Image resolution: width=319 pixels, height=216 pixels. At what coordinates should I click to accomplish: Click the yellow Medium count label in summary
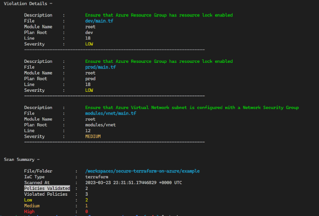click(x=32, y=205)
